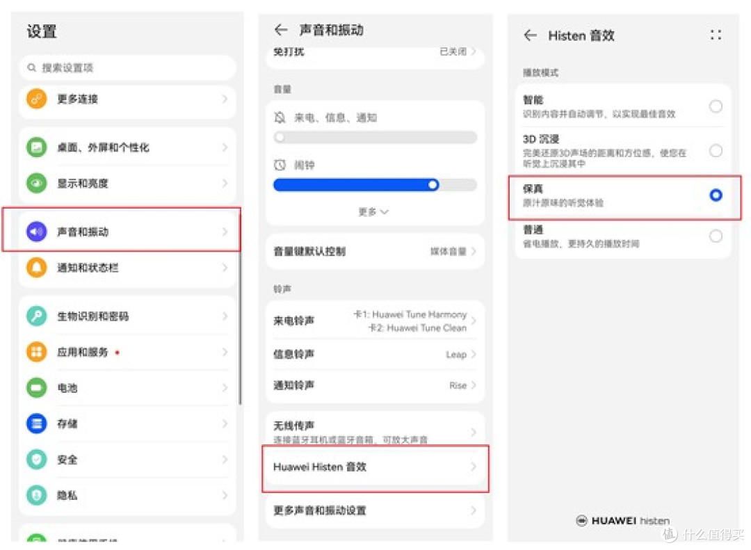Click the 保真 mode label
This screenshot has width=751, height=550.
(533, 188)
